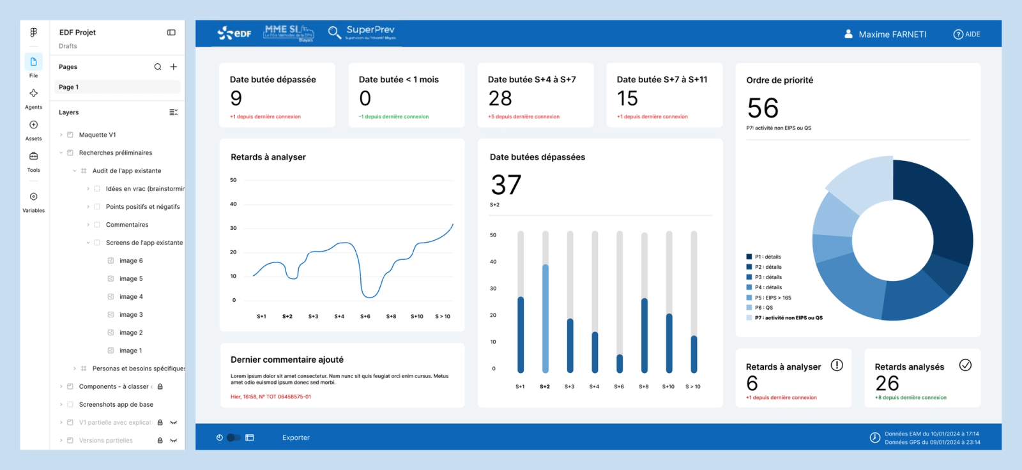The height and width of the screenshot is (470, 1022).
Task: Open the AIDE help button
Action: (966, 34)
